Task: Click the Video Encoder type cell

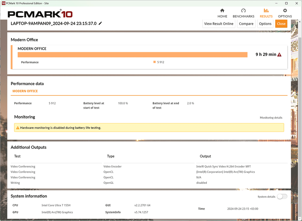Action: [x=113, y=166]
